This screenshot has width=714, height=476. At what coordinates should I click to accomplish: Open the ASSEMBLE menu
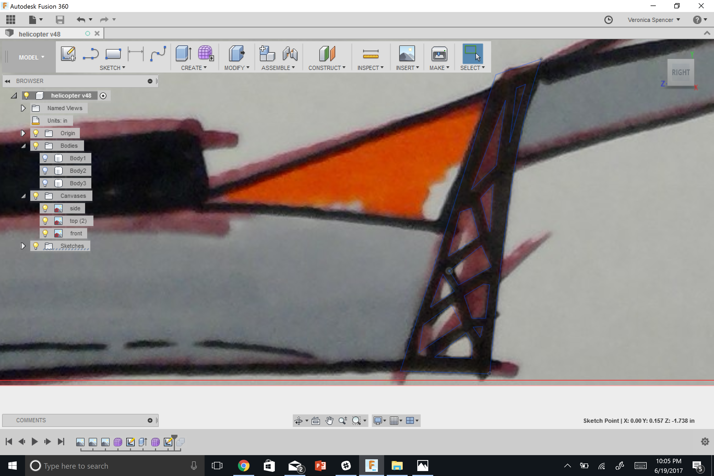click(x=278, y=68)
